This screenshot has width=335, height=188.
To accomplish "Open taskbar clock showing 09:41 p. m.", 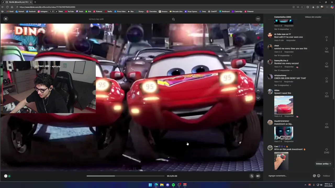I will coord(328,185).
